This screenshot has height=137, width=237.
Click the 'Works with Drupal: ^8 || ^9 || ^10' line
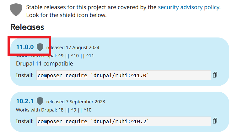click(x=54, y=110)
